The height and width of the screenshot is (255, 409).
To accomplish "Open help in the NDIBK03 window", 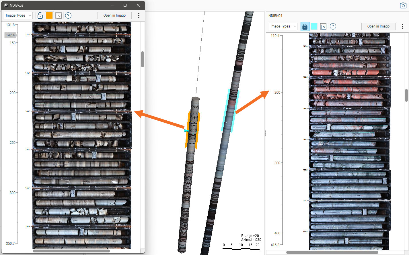I will coord(68,15).
